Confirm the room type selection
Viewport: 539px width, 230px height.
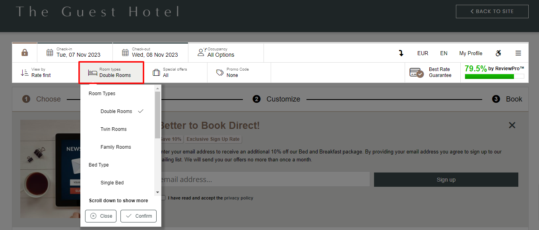[139, 216]
